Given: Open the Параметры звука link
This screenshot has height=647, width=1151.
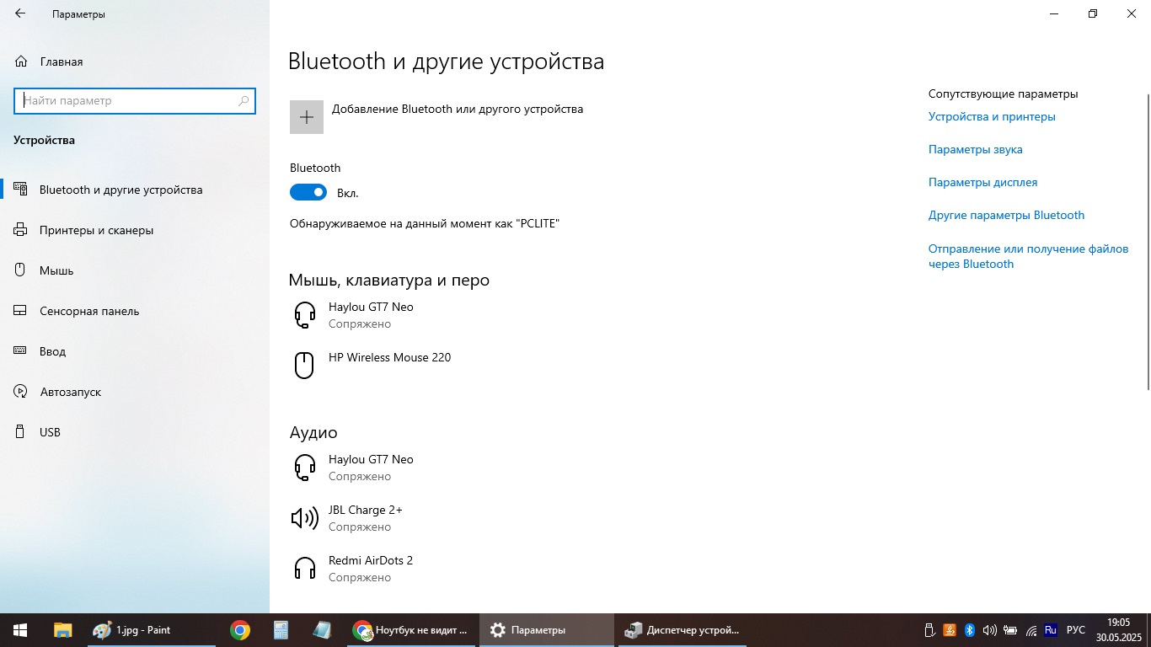Looking at the screenshot, I should coord(976,149).
